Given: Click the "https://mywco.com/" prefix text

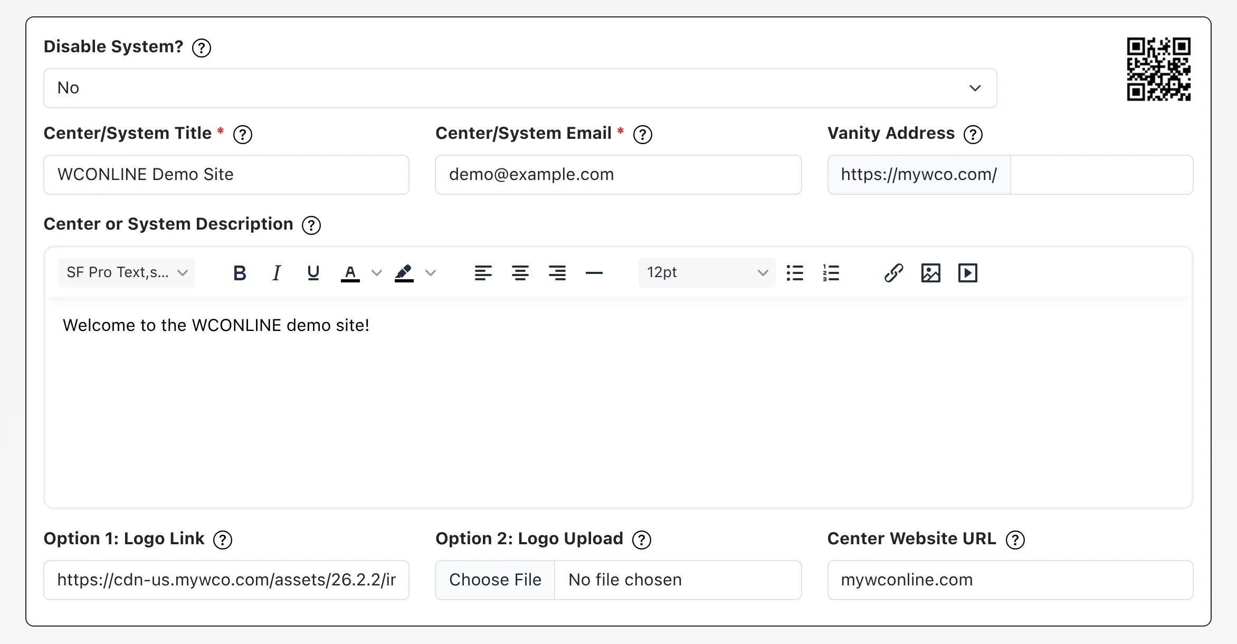Looking at the screenshot, I should tap(919, 175).
